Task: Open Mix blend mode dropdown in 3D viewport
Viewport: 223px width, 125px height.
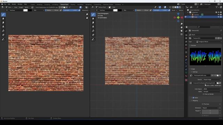Action: pyautogui.click(x=129, y=10)
